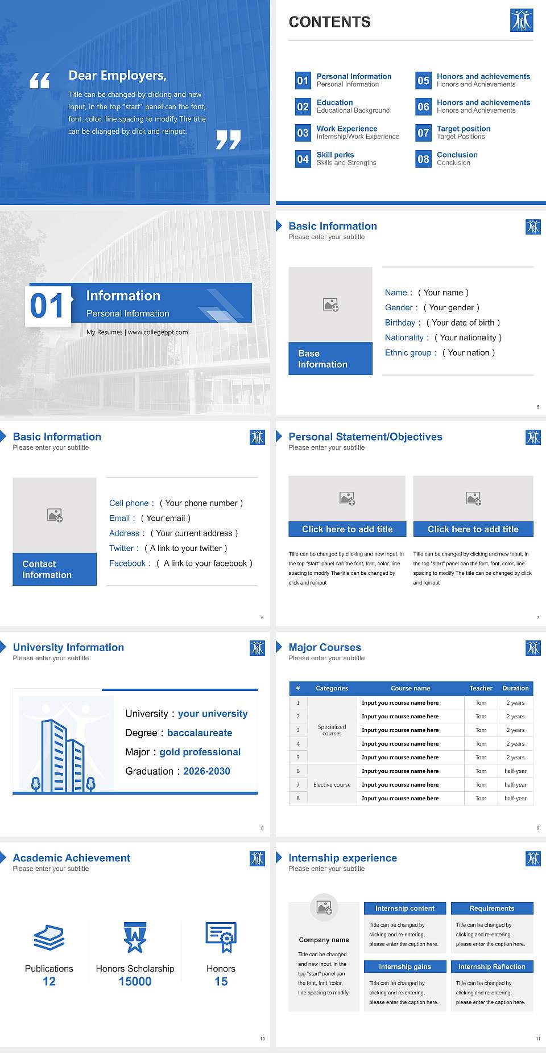Click the opening quotation mark beside Dear Employers
The height and width of the screenshot is (1053, 546).
click(40, 81)
